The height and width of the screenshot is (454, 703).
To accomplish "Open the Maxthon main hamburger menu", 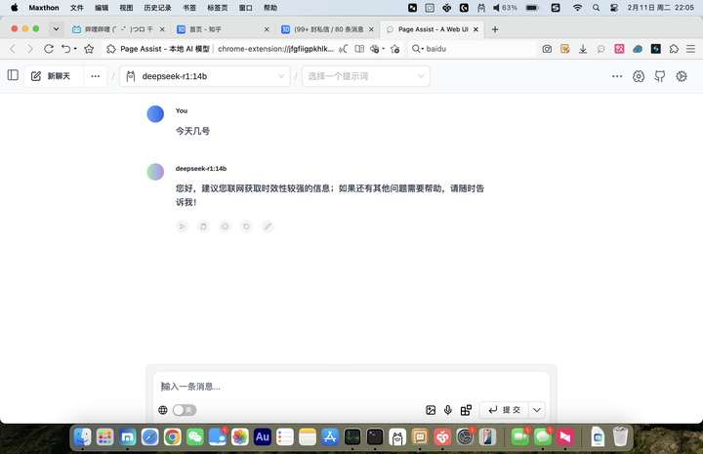I will pyautogui.click(x=691, y=49).
